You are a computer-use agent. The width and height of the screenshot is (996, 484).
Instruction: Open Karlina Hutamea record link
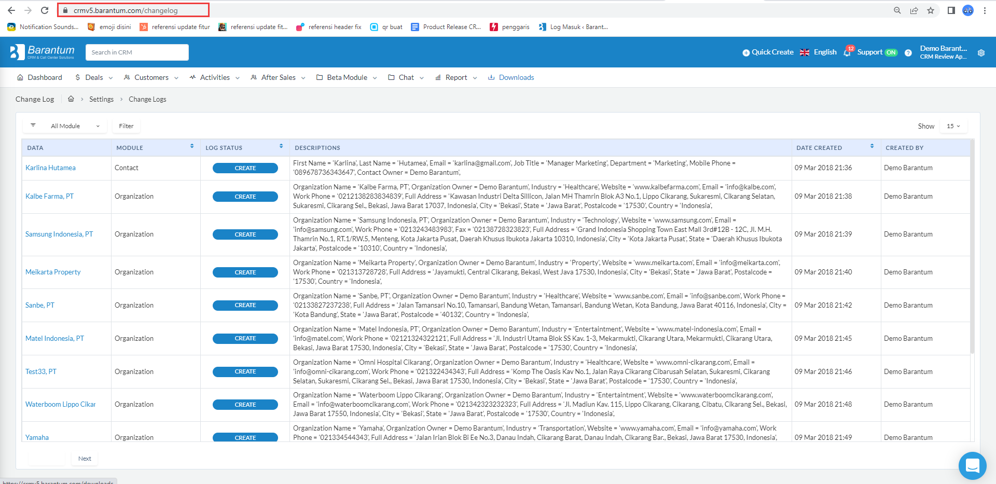pyautogui.click(x=50, y=168)
